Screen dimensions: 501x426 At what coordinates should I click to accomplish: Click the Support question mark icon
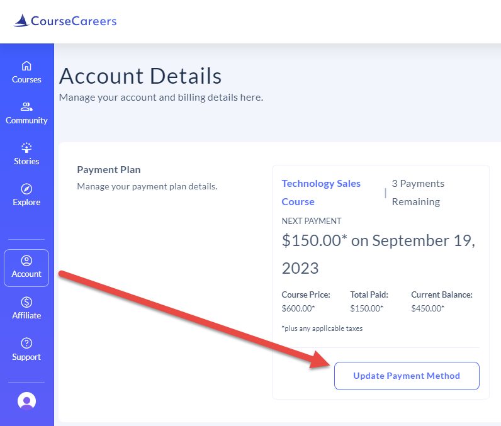[x=26, y=349]
